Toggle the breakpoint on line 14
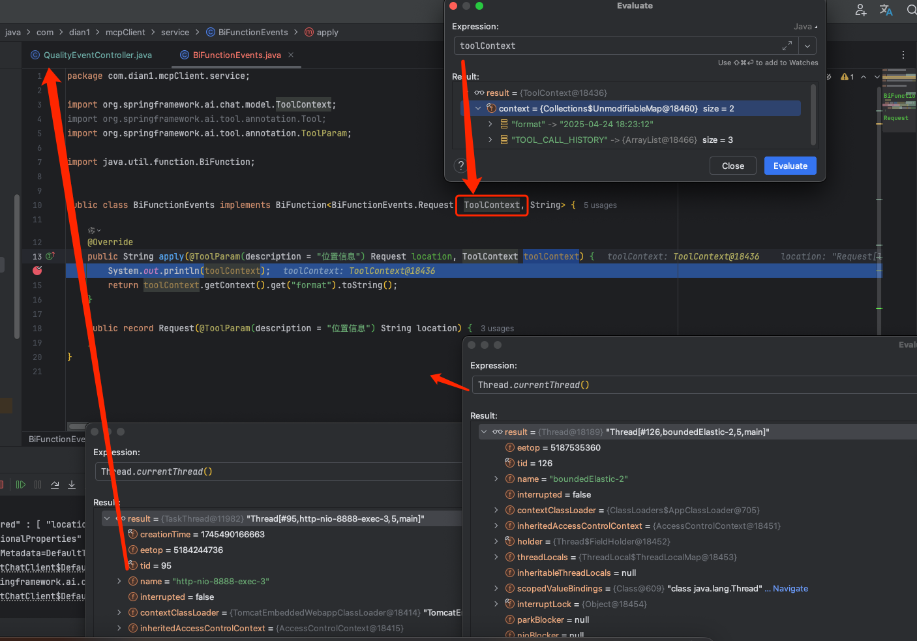 click(x=37, y=271)
